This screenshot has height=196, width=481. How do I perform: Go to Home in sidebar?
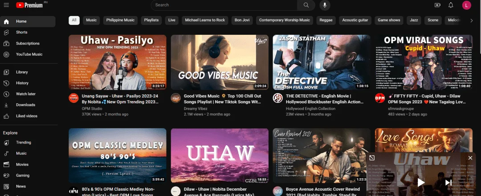[28, 21]
